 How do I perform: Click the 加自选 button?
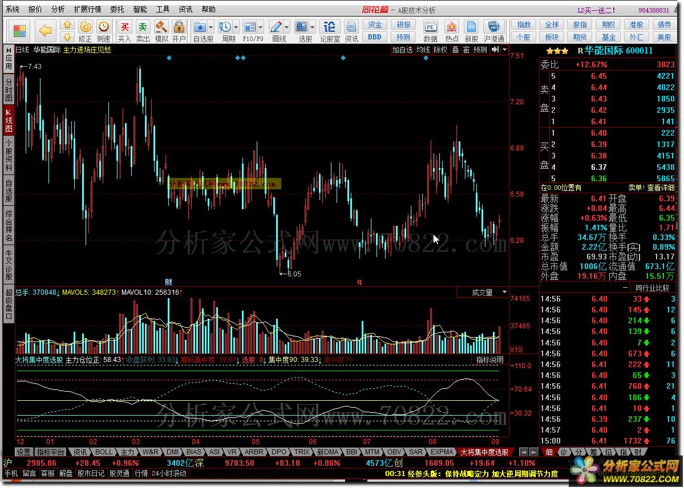coord(402,50)
